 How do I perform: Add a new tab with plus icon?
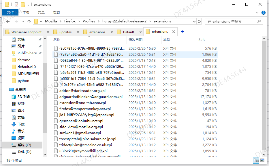tap(182, 32)
